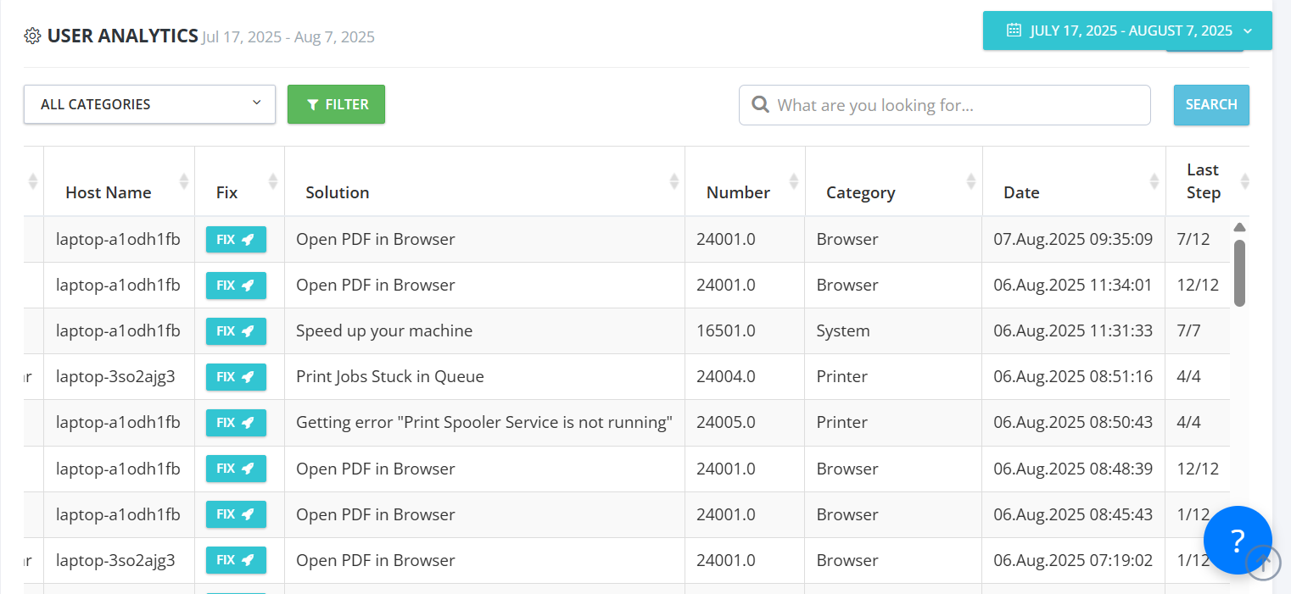Sort the table by Category column
Viewport: 1291px width, 594px height.
[971, 181]
